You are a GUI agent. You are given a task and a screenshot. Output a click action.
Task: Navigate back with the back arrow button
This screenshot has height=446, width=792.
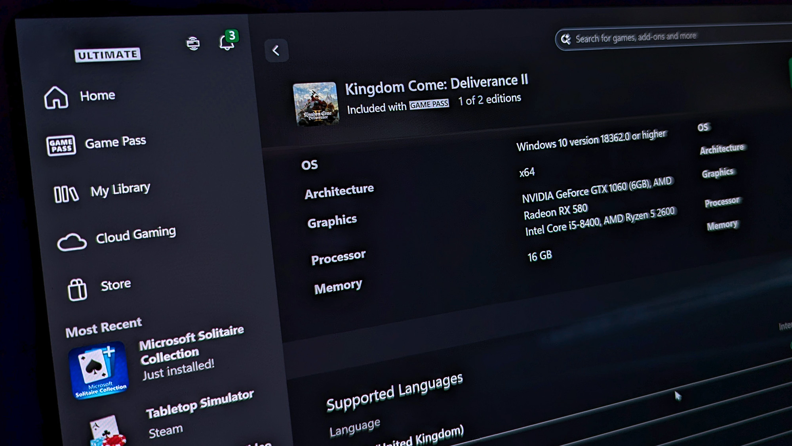(x=277, y=51)
